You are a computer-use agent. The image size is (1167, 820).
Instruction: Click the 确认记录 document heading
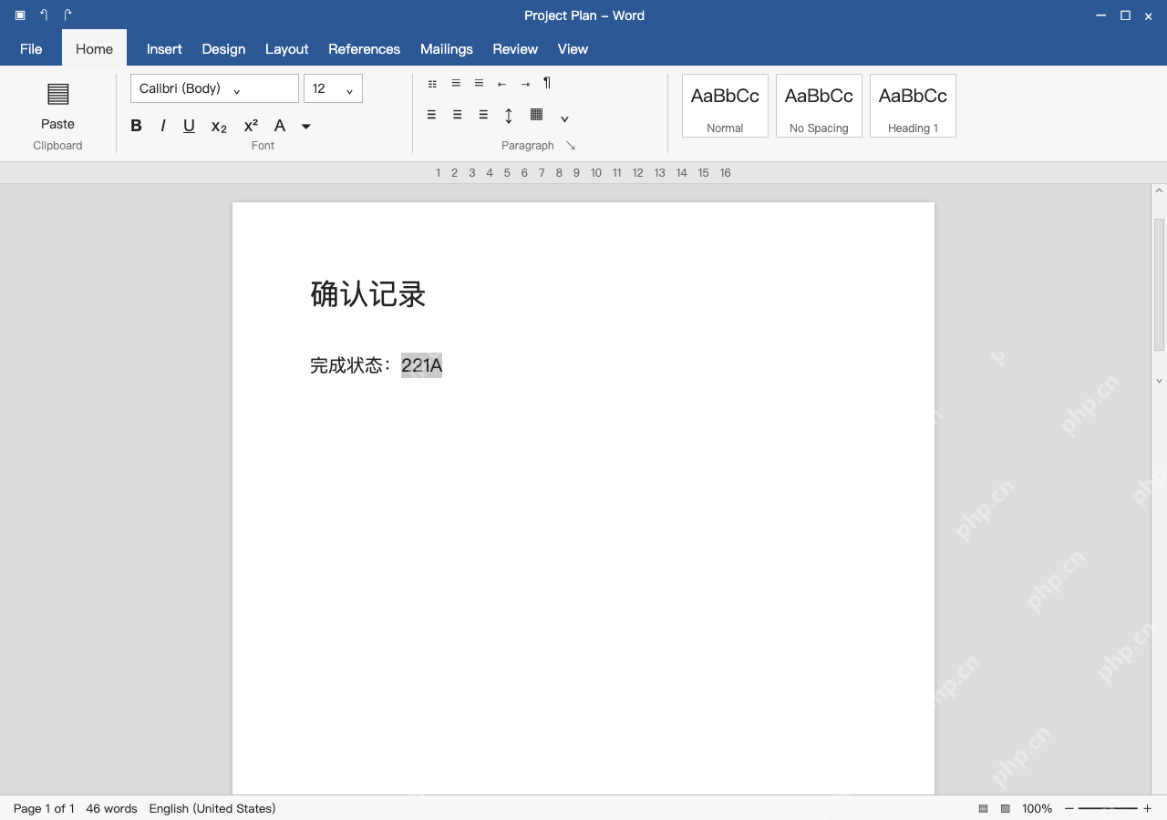pos(368,294)
